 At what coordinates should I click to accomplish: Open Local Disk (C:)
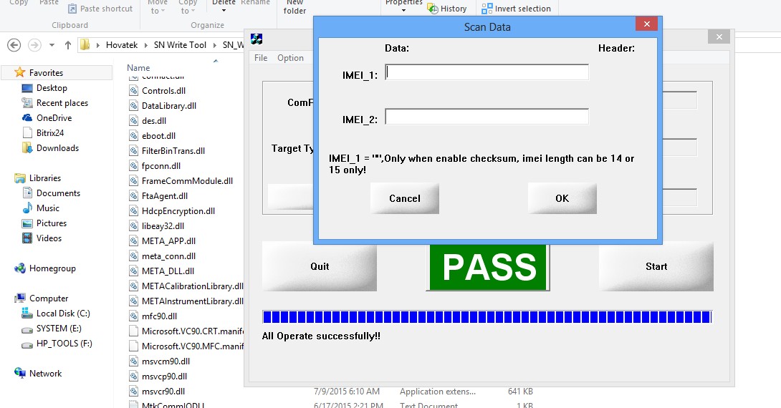(x=63, y=313)
